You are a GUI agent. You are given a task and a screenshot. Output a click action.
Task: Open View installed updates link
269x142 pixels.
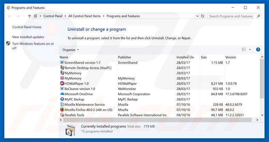(28, 37)
